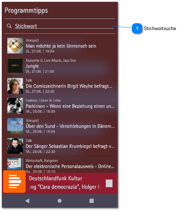Open Sebastian Krumbiegel portrait thumbnail
The height and width of the screenshot is (211, 182).
pyautogui.click(x=15, y=146)
